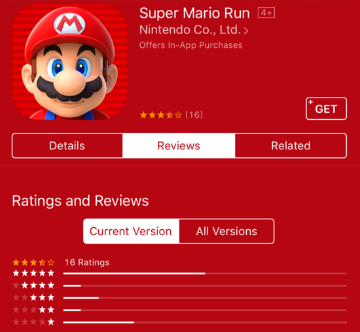Image resolution: width=360 pixels, height=332 pixels.
Task: Tap the GET button
Action: (326, 109)
